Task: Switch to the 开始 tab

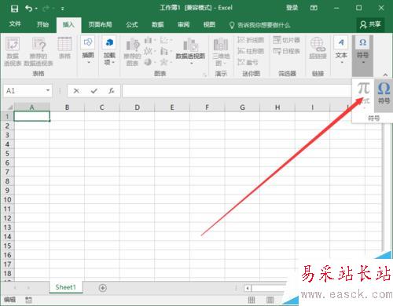Action: pos(42,24)
